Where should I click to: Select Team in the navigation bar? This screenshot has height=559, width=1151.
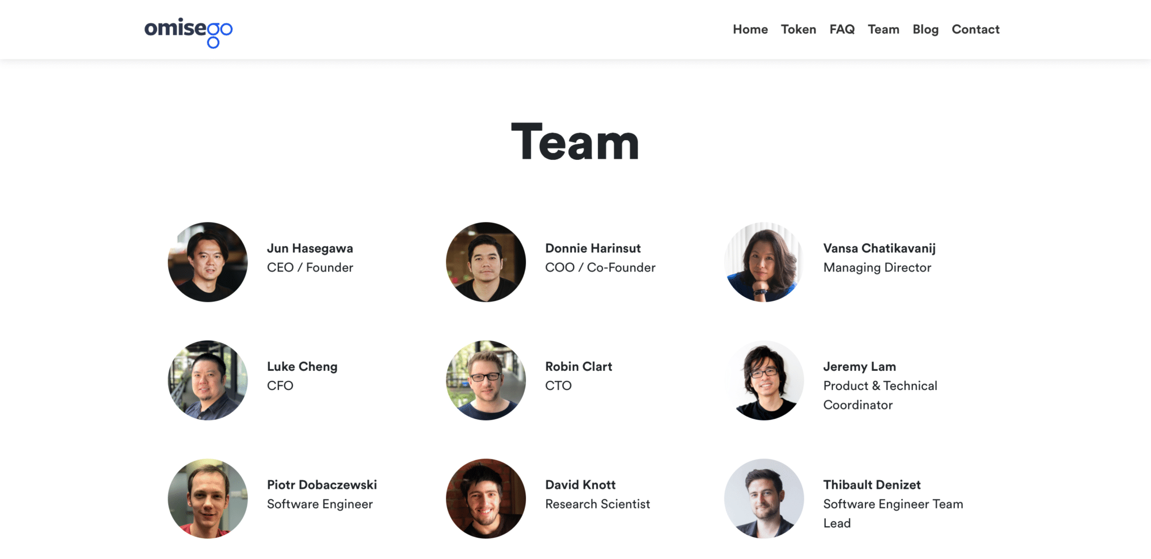tap(883, 29)
